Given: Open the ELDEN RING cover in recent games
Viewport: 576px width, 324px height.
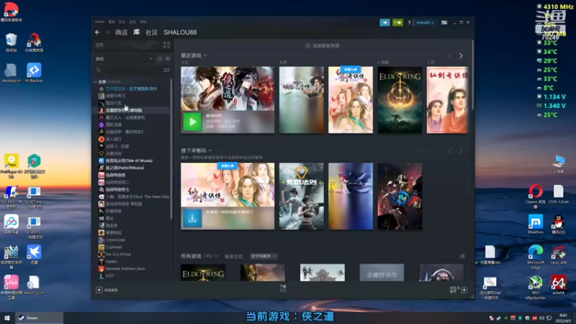Looking at the screenshot, I should (x=400, y=100).
